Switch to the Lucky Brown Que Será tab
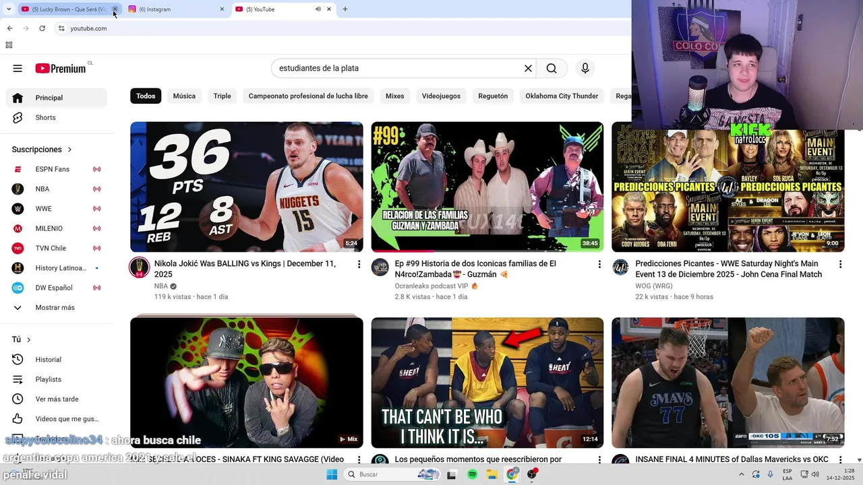The image size is (863, 485). pos(63,9)
